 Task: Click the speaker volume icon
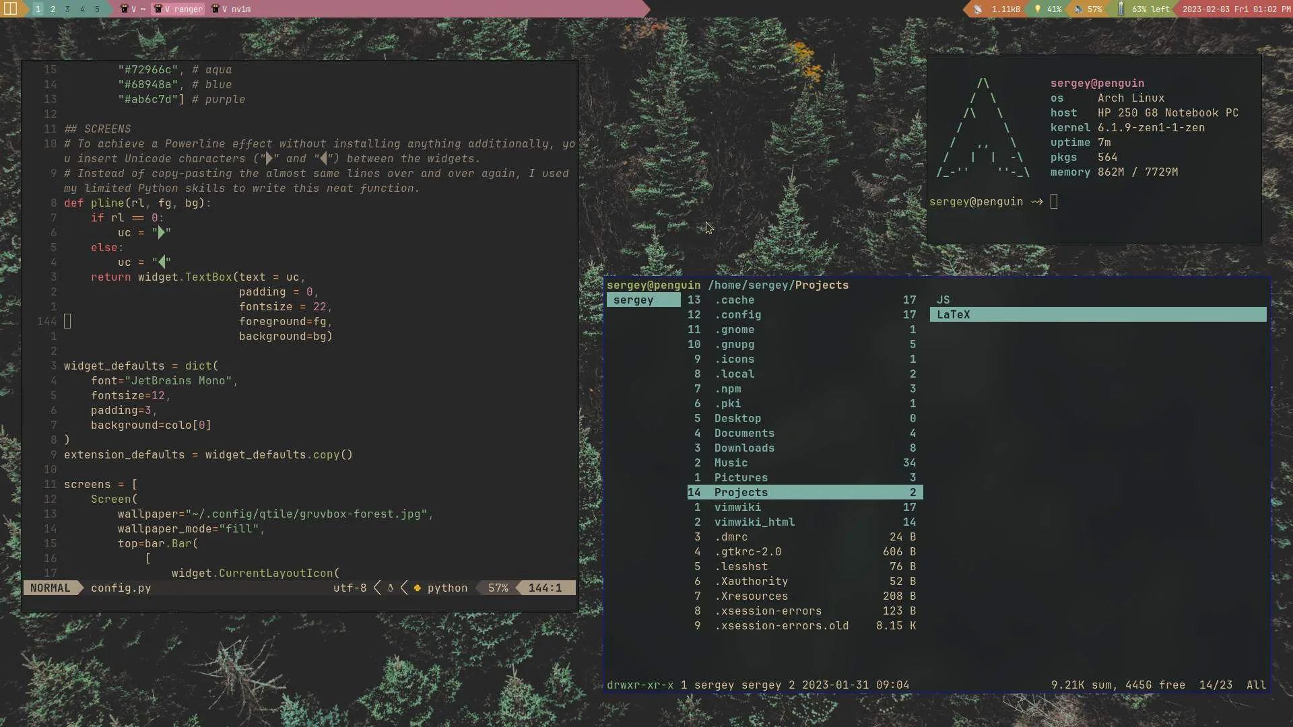click(1078, 9)
